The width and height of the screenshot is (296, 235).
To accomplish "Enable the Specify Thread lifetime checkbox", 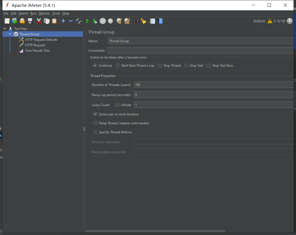I will coord(95,132).
